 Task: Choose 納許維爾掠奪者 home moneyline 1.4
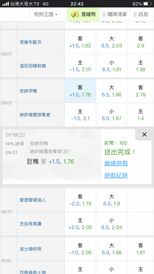(141, 115)
